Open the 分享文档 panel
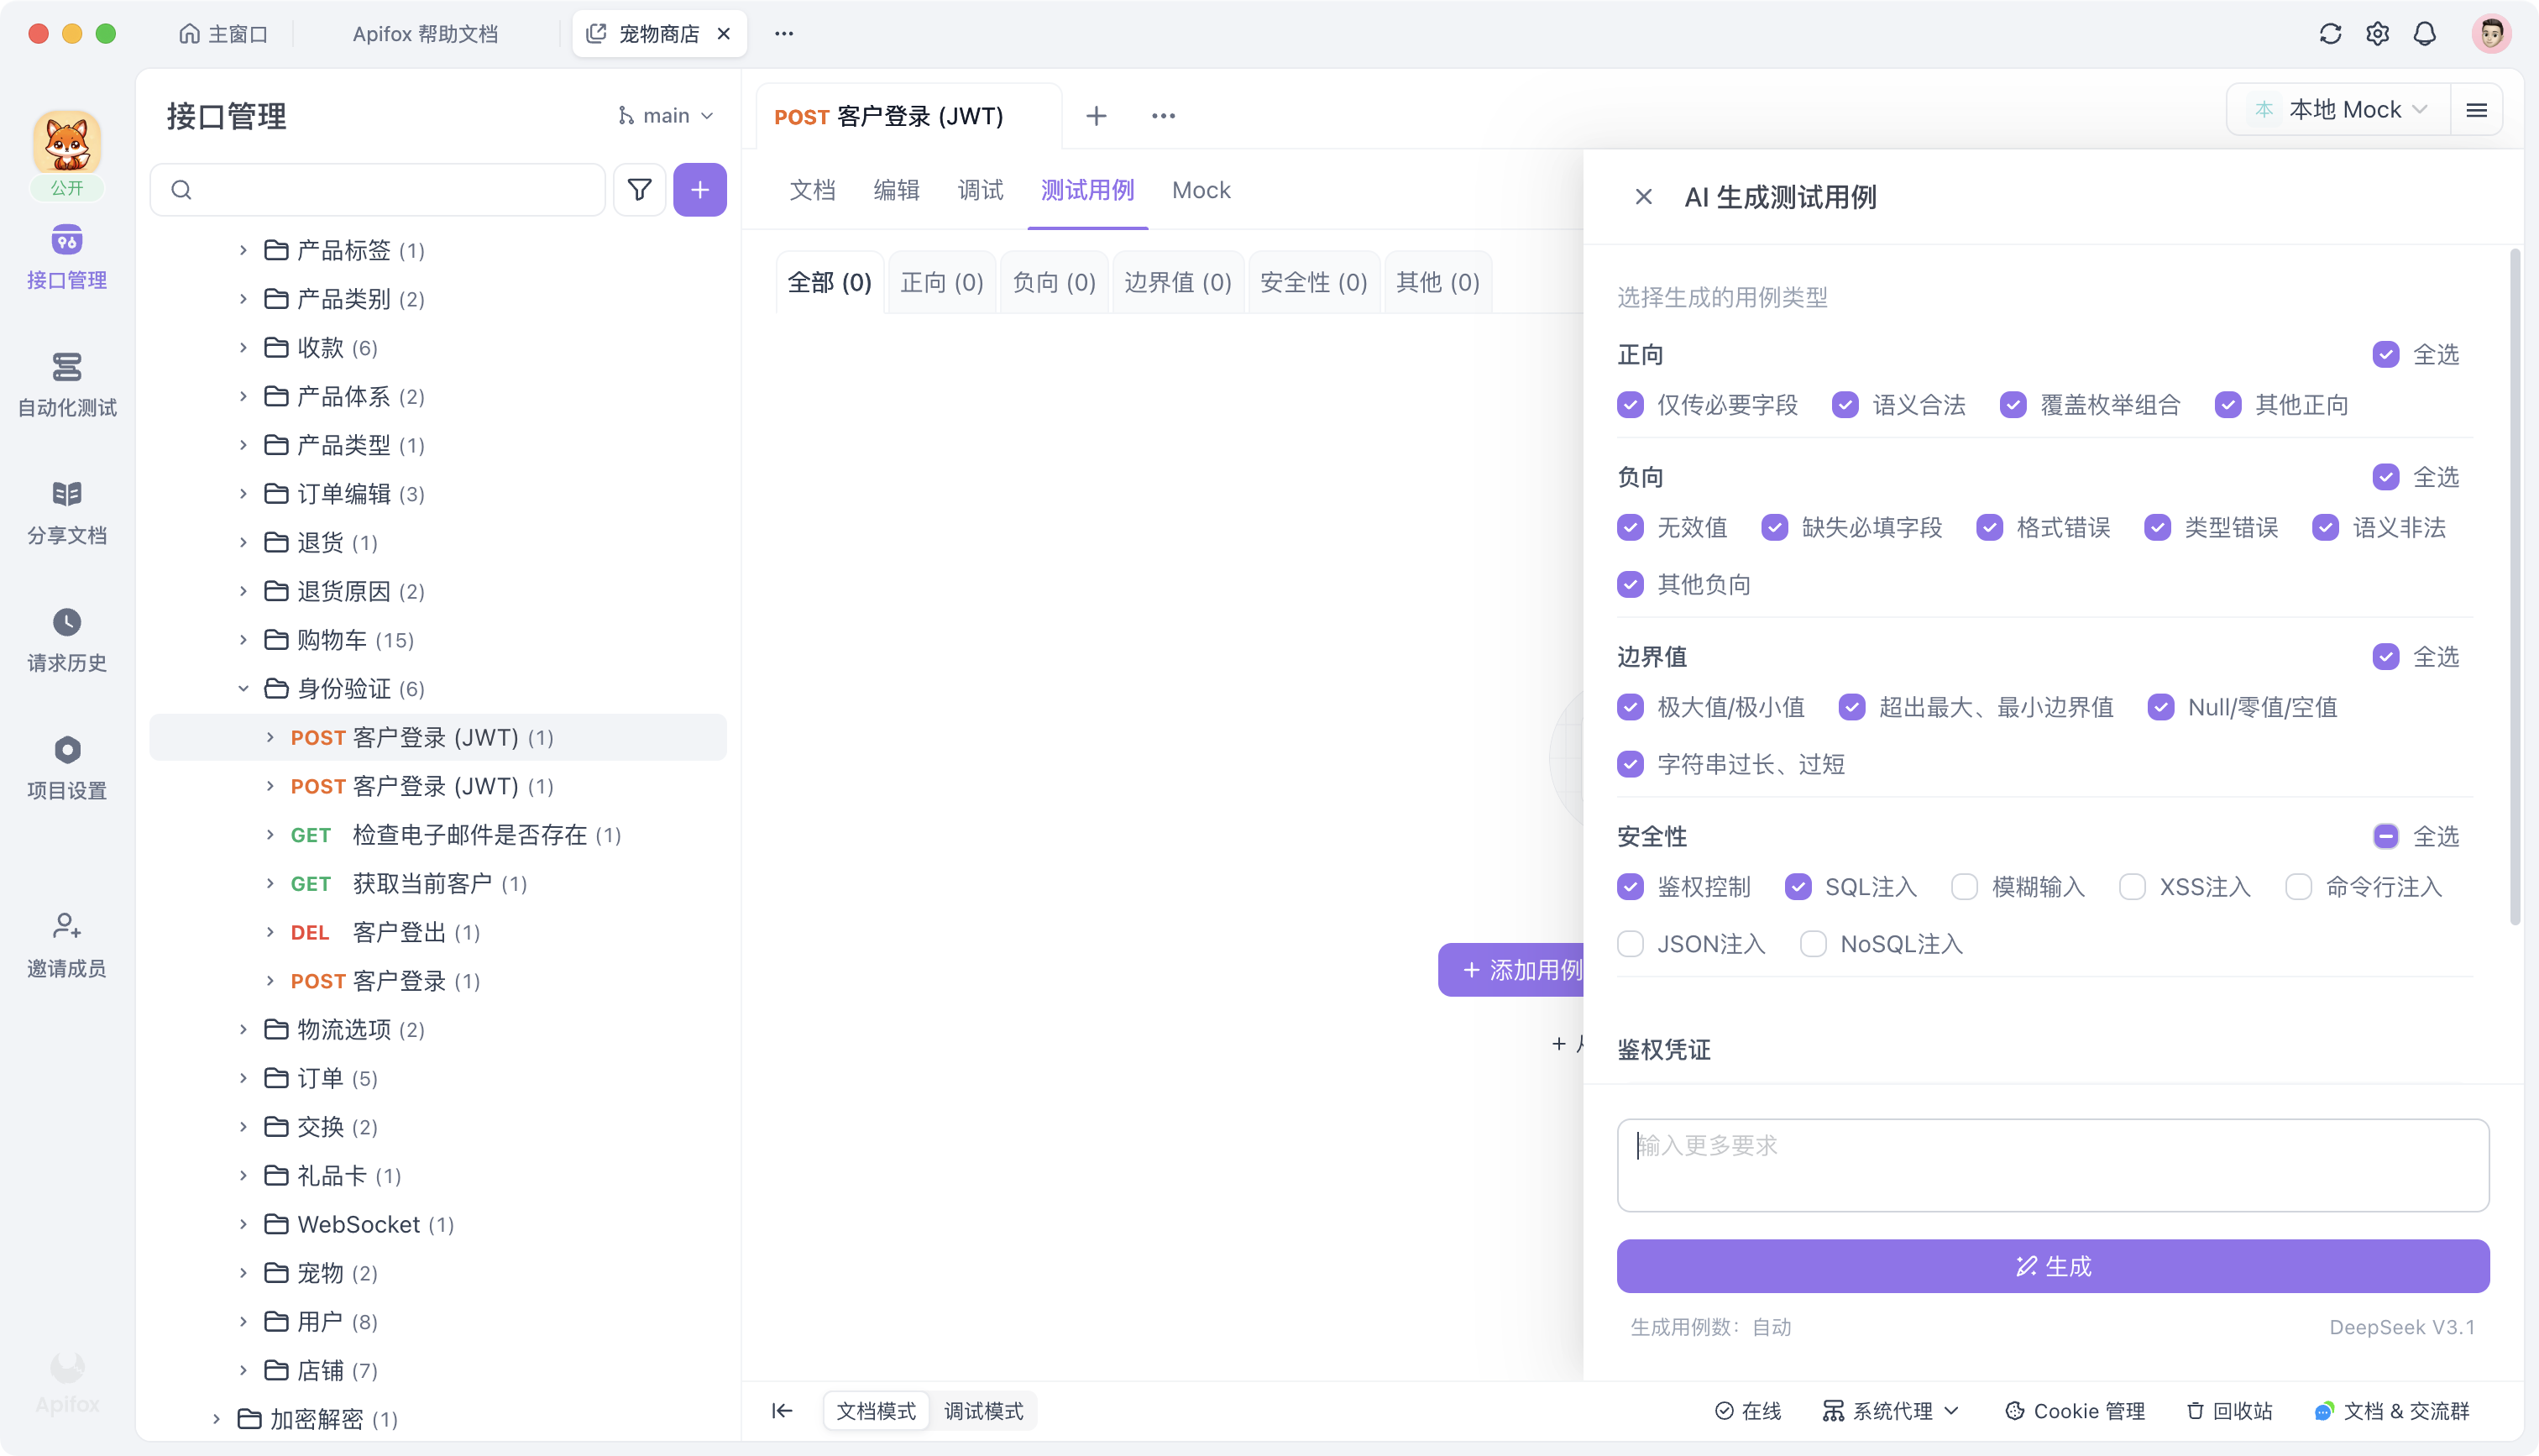The height and width of the screenshot is (1456, 2539). click(66, 512)
